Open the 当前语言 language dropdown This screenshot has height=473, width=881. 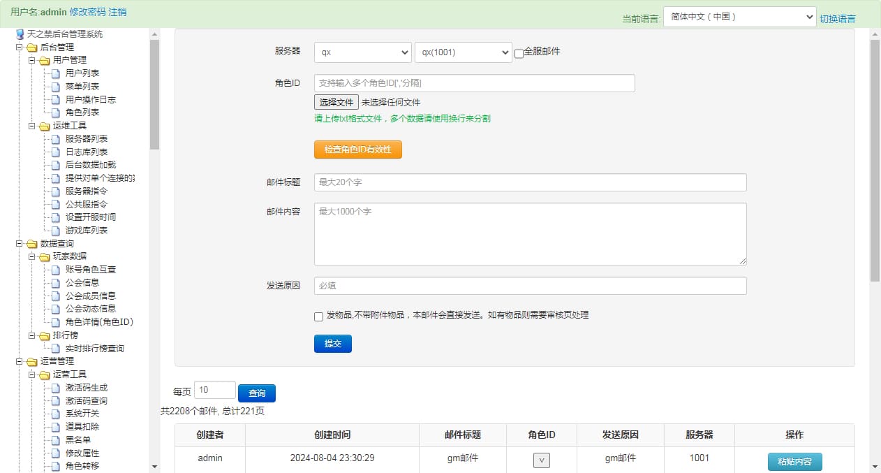click(x=739, y=17)
